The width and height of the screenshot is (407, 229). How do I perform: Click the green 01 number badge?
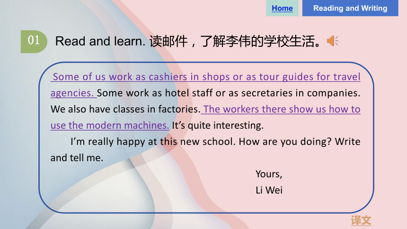34,42
